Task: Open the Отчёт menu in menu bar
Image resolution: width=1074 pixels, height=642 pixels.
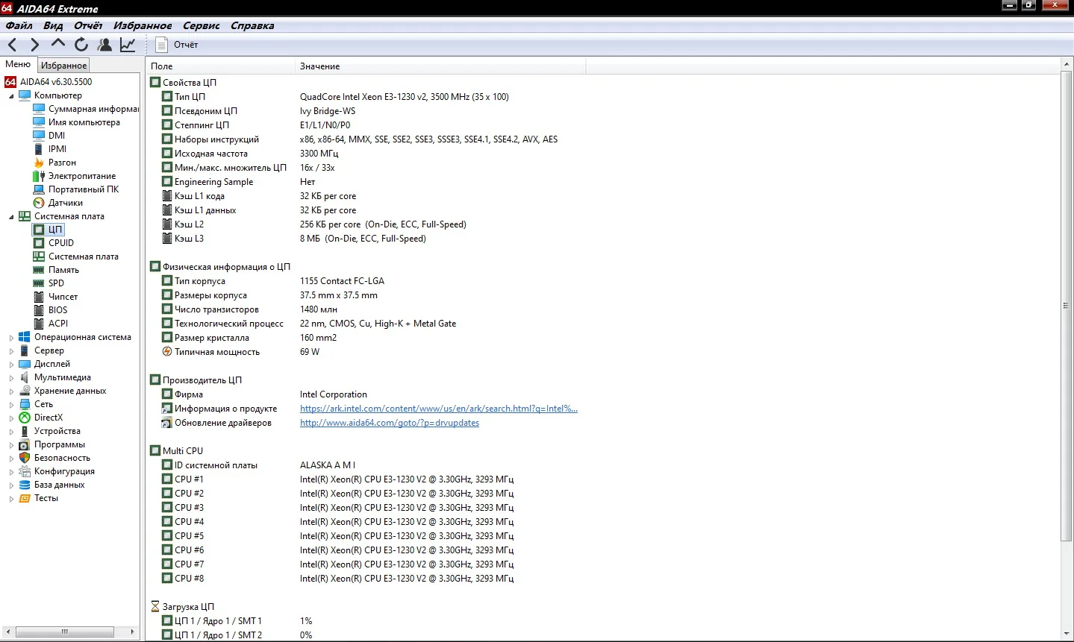Action: (x=88, y=25)
